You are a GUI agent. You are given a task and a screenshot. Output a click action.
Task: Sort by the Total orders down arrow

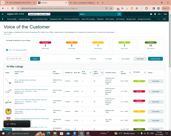(102, 72)
